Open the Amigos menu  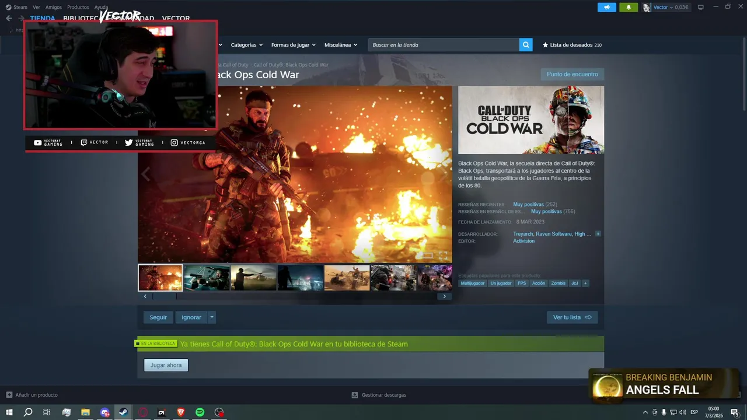coord(54,7)
